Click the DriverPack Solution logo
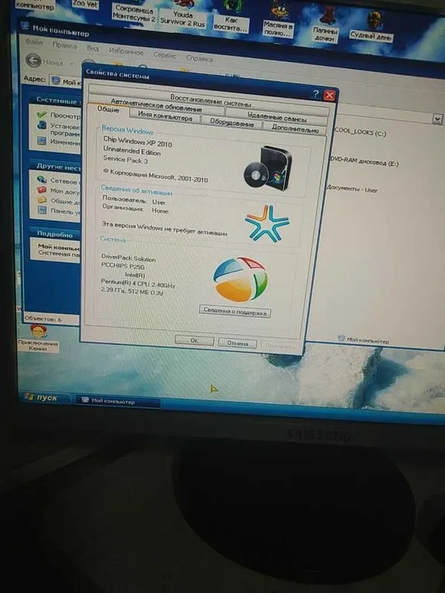 coord(240,279)
